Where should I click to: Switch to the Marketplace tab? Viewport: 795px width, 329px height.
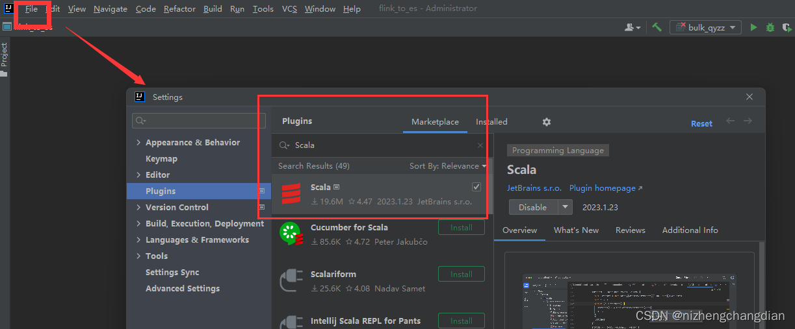pyautogui.click(x=435, y=122)
